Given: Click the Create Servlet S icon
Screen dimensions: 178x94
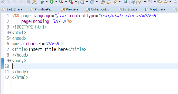Looking at the screenshot, I should [x=92, y=2].
